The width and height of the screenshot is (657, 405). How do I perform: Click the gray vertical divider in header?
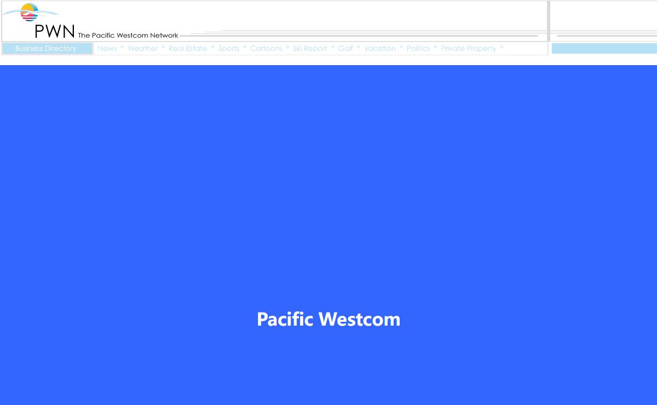(548, 21)
